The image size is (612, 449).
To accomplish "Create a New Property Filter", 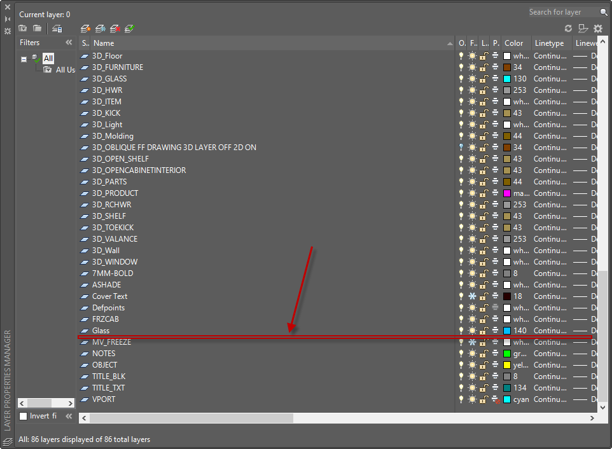I will pyautogui.click(x=22, y=28).
